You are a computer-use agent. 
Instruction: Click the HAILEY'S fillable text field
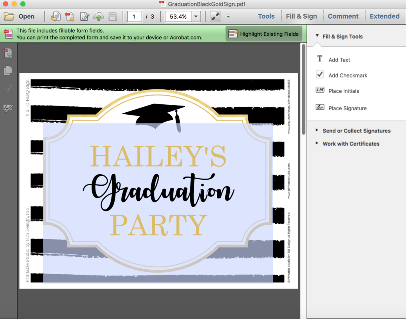(158, 203)
